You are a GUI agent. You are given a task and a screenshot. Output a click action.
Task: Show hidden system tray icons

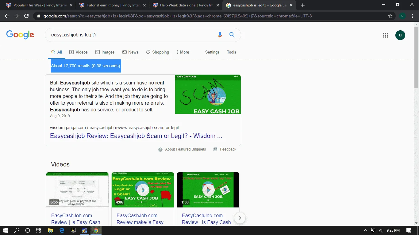click(x=365, y=230)
